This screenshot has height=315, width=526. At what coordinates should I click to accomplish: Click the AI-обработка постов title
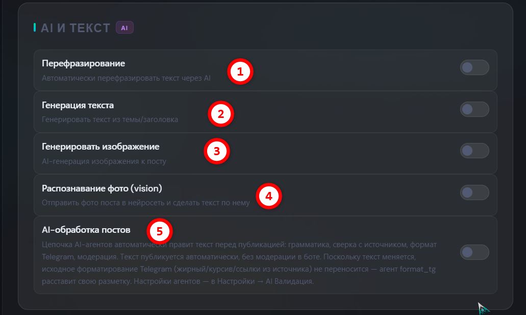coord(86,230)
